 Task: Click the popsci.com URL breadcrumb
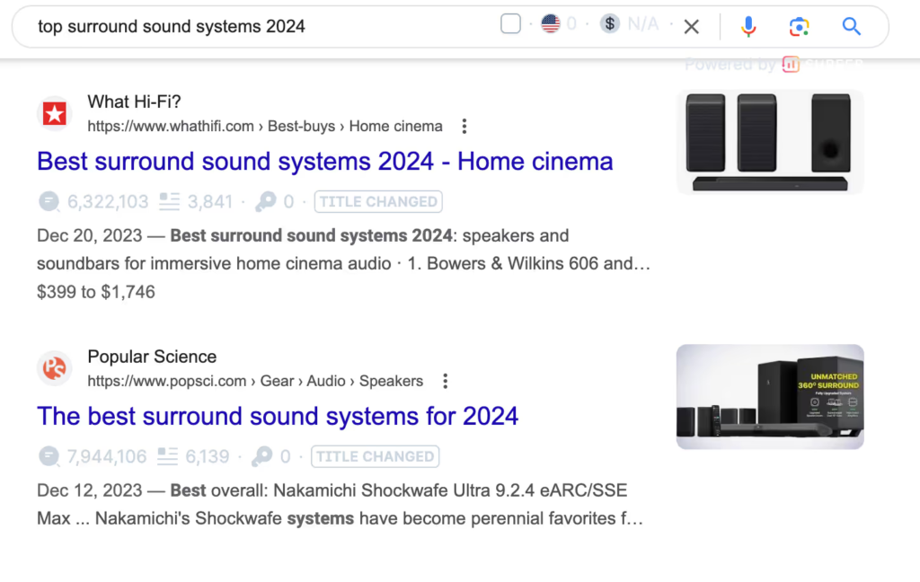pyautogui.click(x=255, y=381)
